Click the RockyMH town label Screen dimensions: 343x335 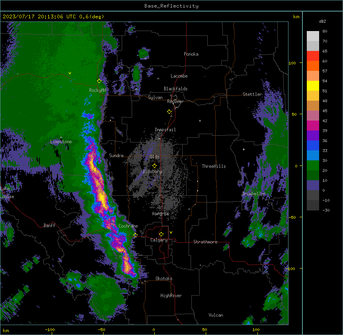[97, 90]
